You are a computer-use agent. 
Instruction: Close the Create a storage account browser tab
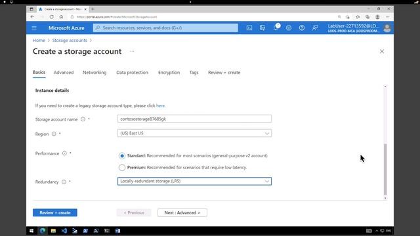(85, 9)
